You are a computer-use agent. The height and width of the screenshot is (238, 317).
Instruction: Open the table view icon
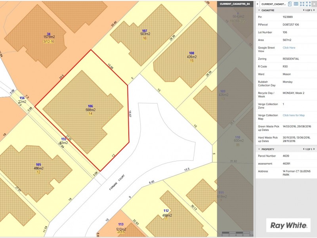[296, 4]
